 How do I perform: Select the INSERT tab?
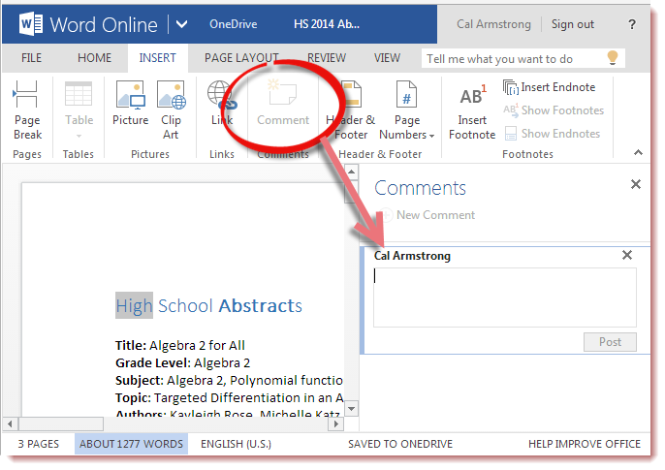157,57
